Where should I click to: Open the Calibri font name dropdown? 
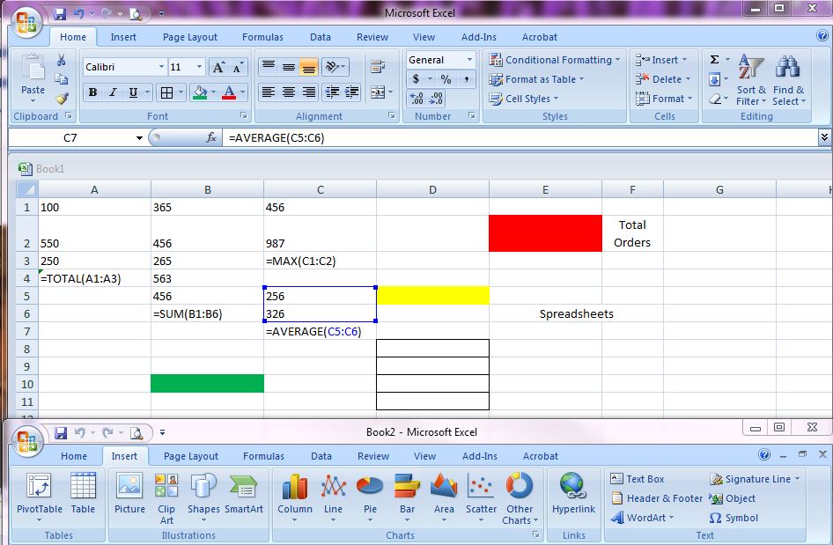[x=161, y=67]
